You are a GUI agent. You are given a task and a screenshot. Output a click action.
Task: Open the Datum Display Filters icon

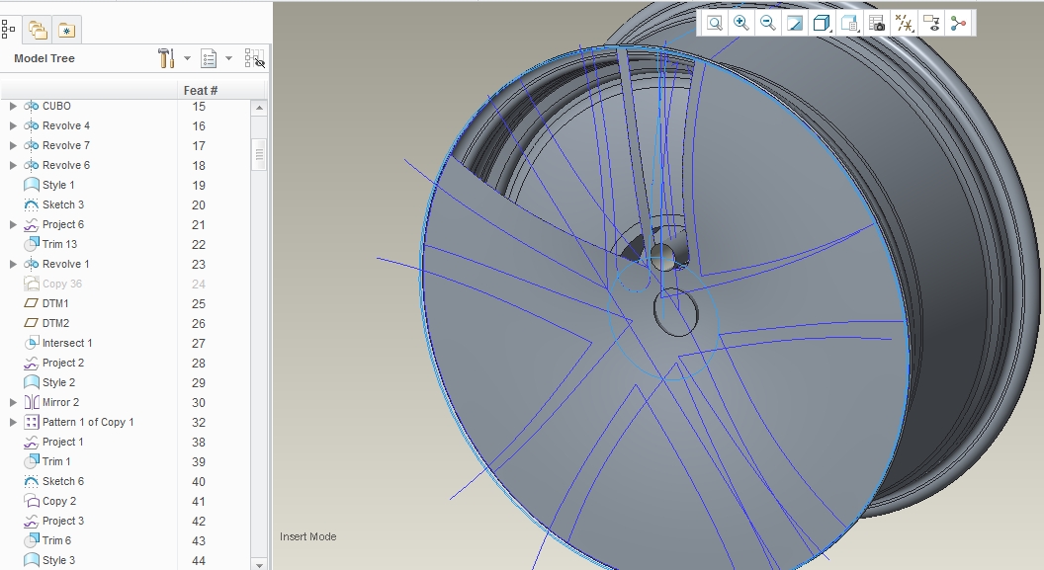pyautogui.click(x=904, y=24)
